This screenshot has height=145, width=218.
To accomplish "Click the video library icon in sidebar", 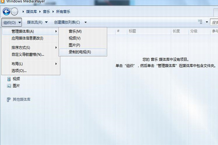I will (9, 79).
